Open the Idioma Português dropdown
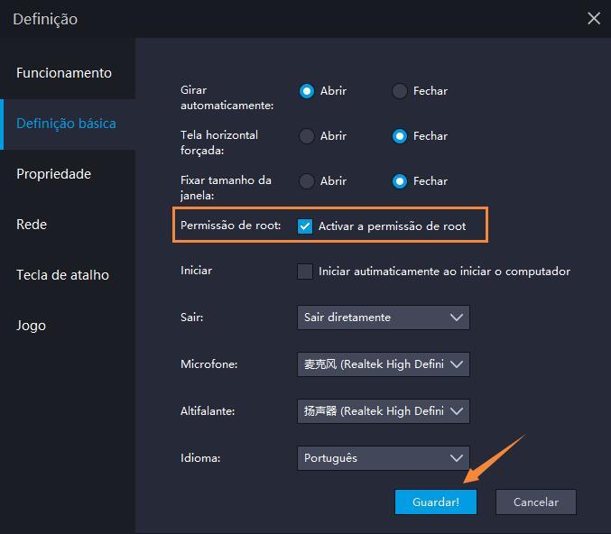Image resolution: width=611 pixels, height=534 pixels. point(384,458)
